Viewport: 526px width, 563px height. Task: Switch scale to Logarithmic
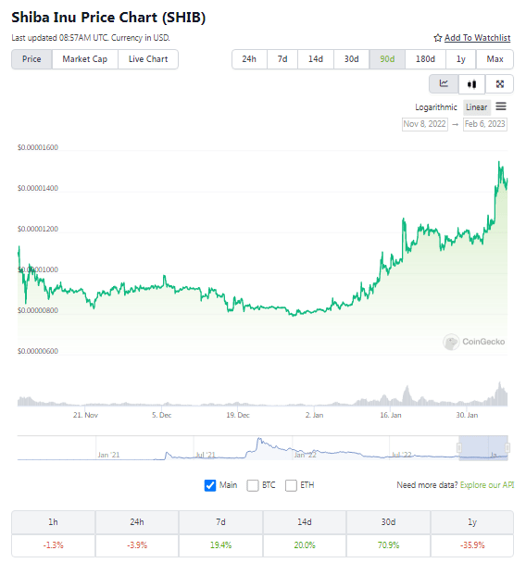436,107
